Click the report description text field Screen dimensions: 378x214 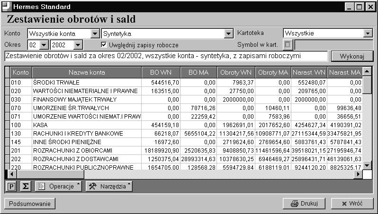(x=166, y=56)
